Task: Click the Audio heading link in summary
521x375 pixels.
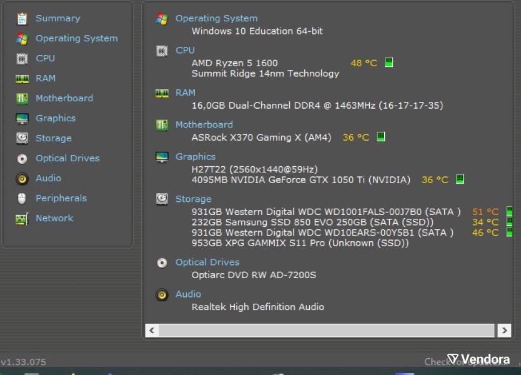Action: click(189, 294)
